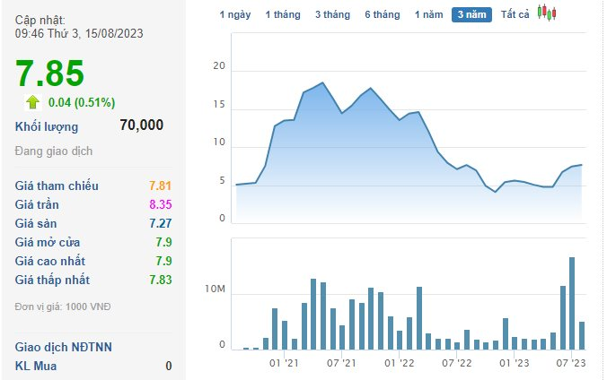
Task: Click the Giá sàn value 7.27
Action: 161,223
